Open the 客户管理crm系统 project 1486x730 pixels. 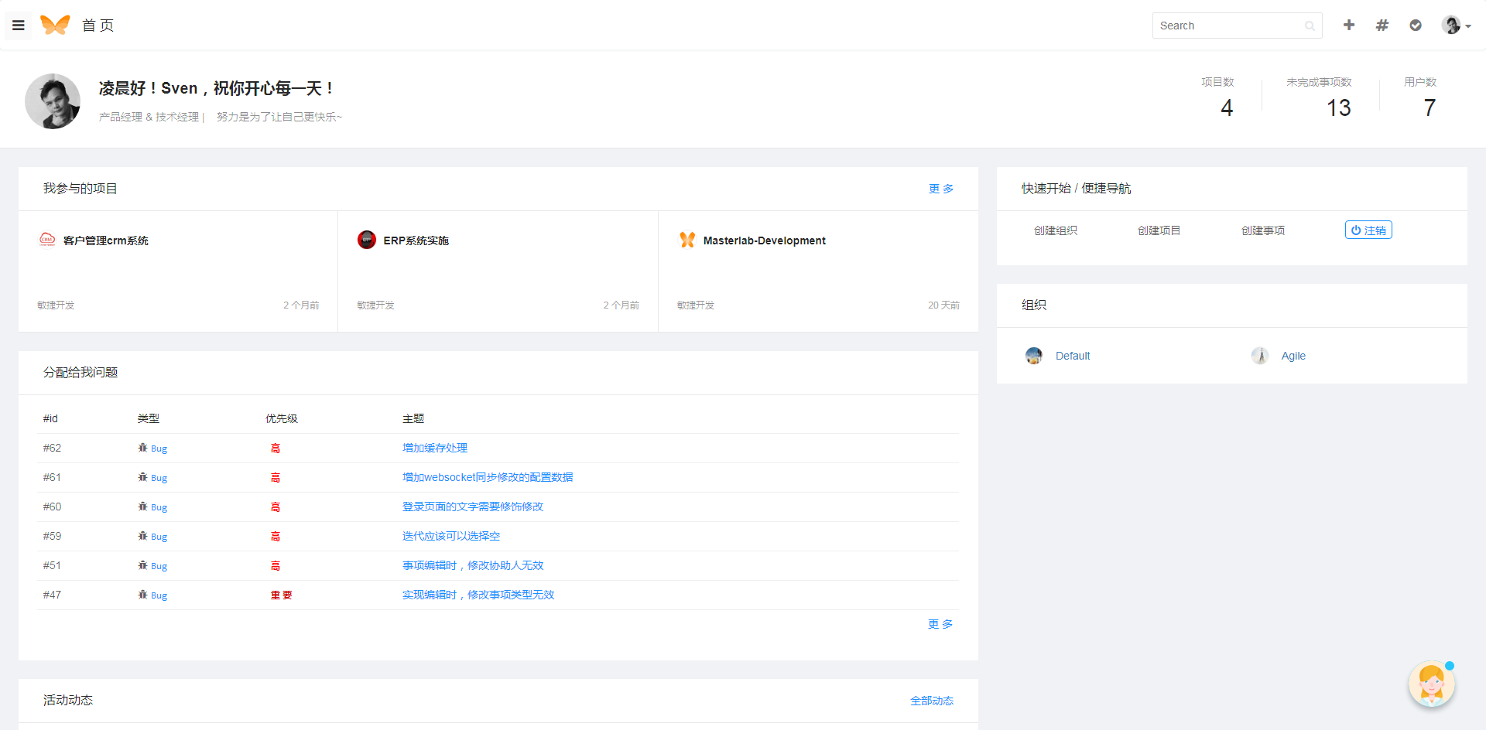click(x=106, y=240)
